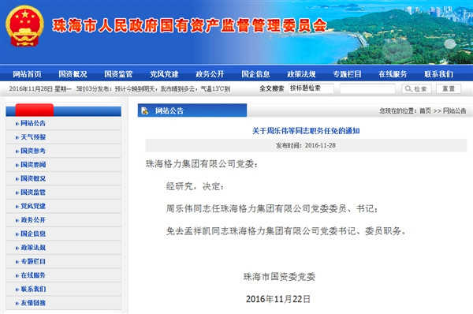Click the 网站公告 section header tab
Viewport: 473px width, 314px height.
[x=192, y=110]
